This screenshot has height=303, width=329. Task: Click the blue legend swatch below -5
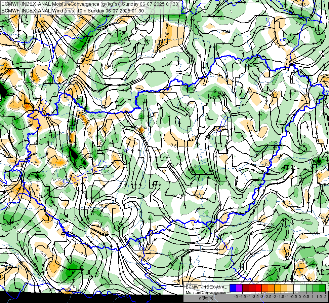coord(233,288)
